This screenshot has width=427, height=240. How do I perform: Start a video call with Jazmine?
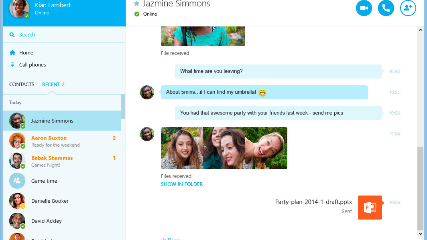tap(364, 8)
